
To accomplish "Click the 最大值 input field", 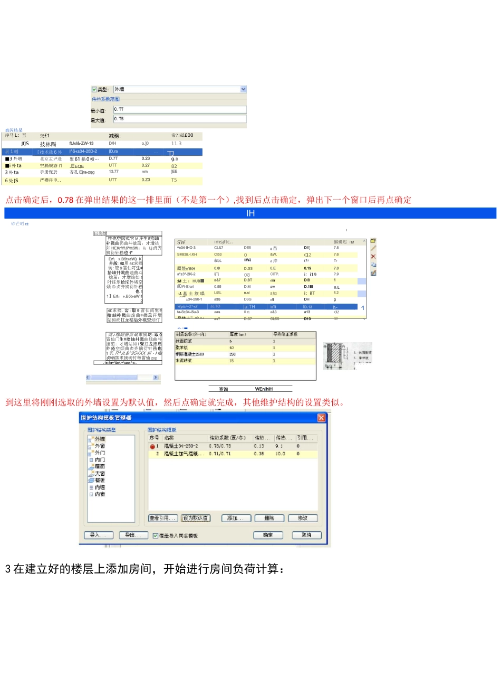I will click(180, 119).
